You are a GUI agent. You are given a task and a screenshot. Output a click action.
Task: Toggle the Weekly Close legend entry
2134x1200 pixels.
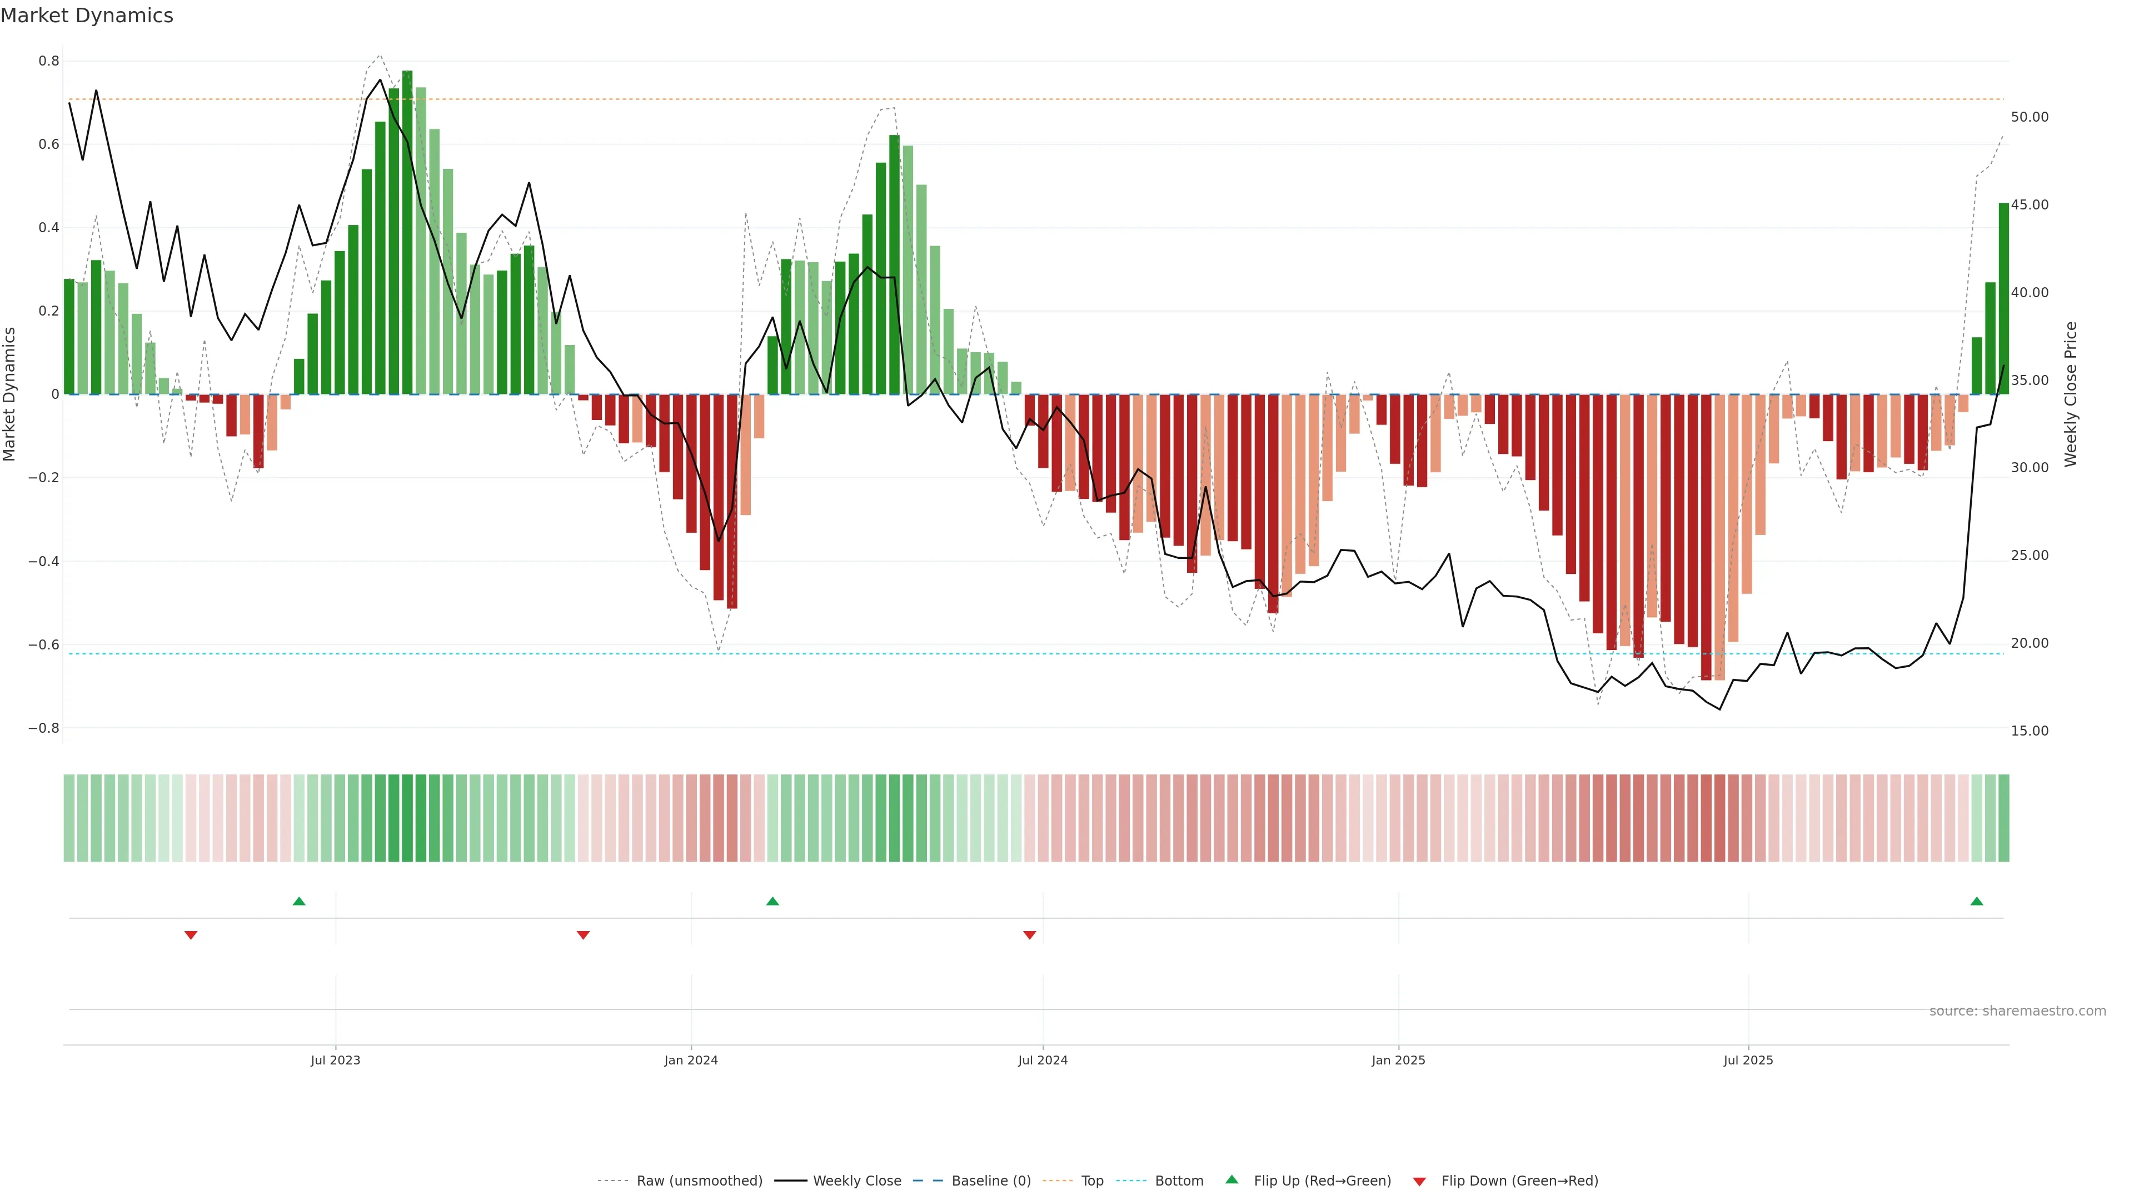pos(856,1181)
